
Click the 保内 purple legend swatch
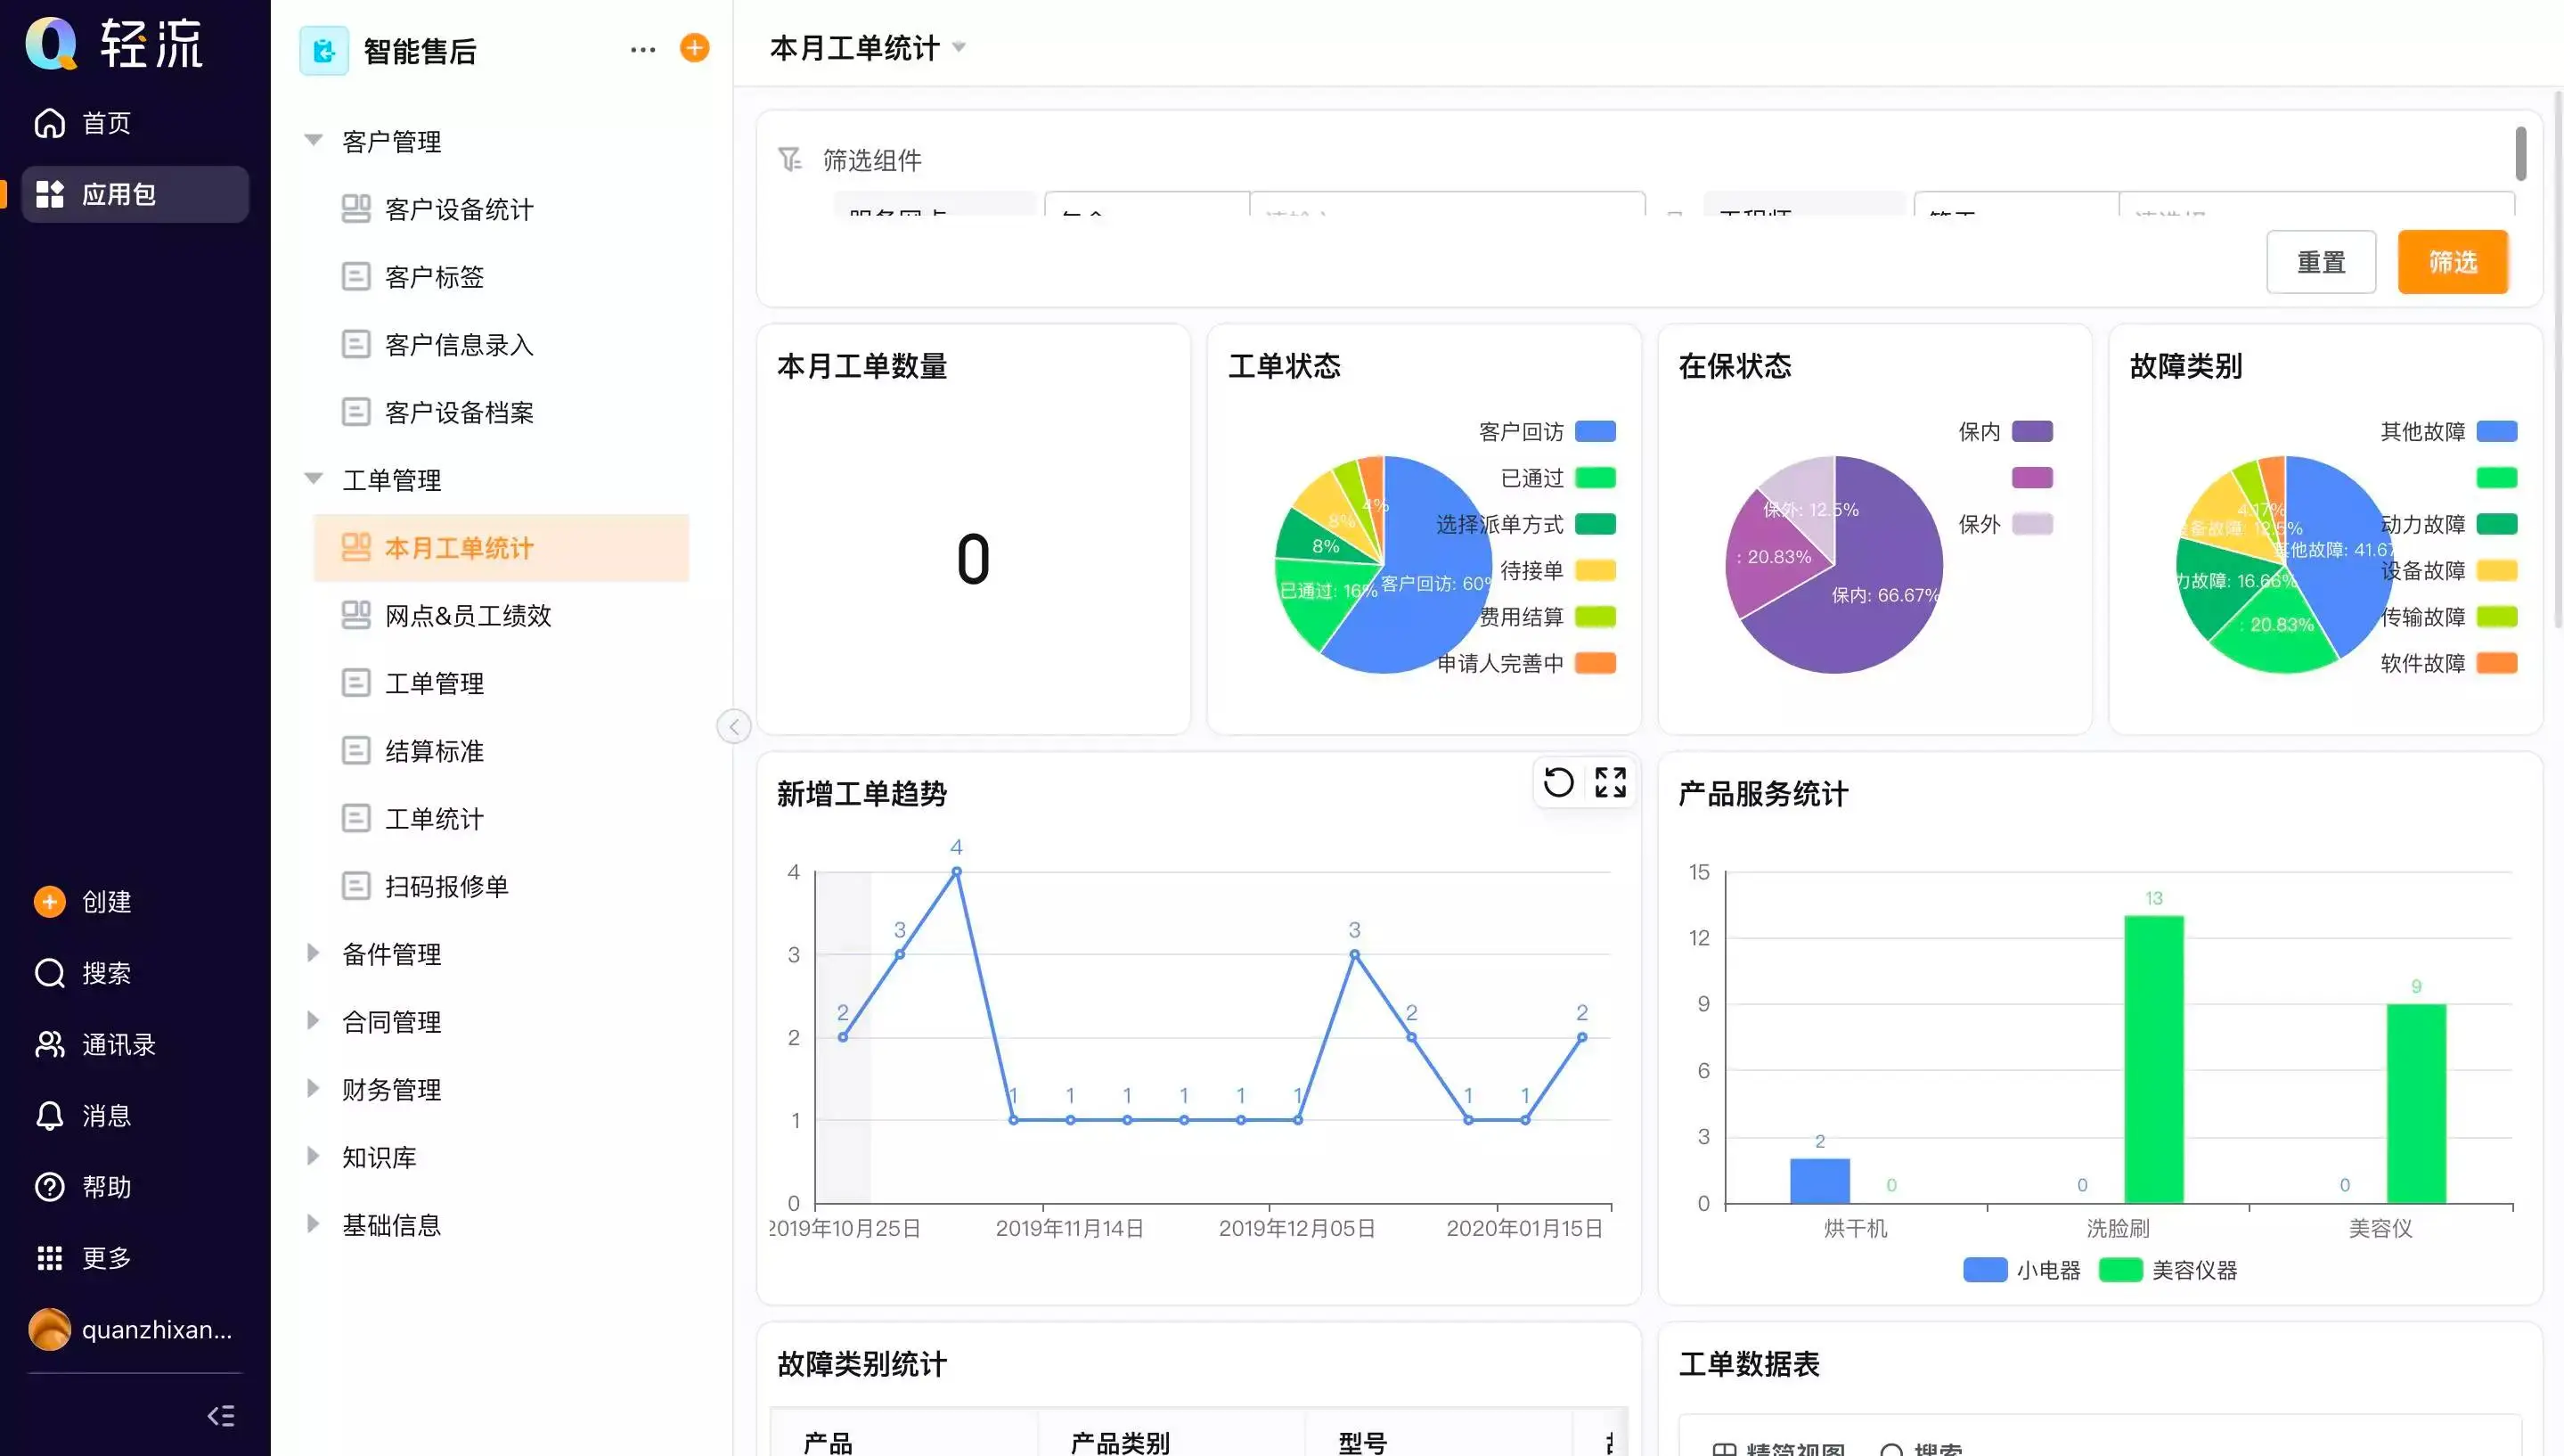2032,431
